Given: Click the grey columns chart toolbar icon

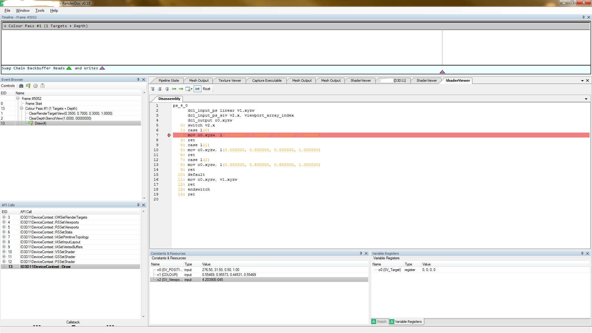Looking at the screenshot, I should tap(43, 86).
